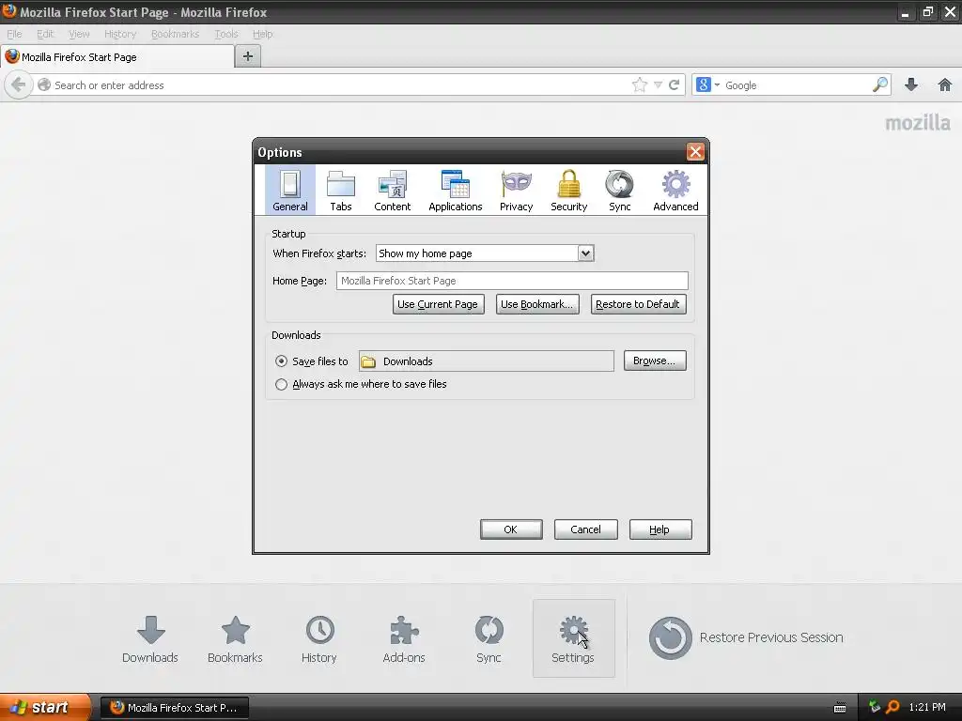Click the system tray clock

(927, 708)
